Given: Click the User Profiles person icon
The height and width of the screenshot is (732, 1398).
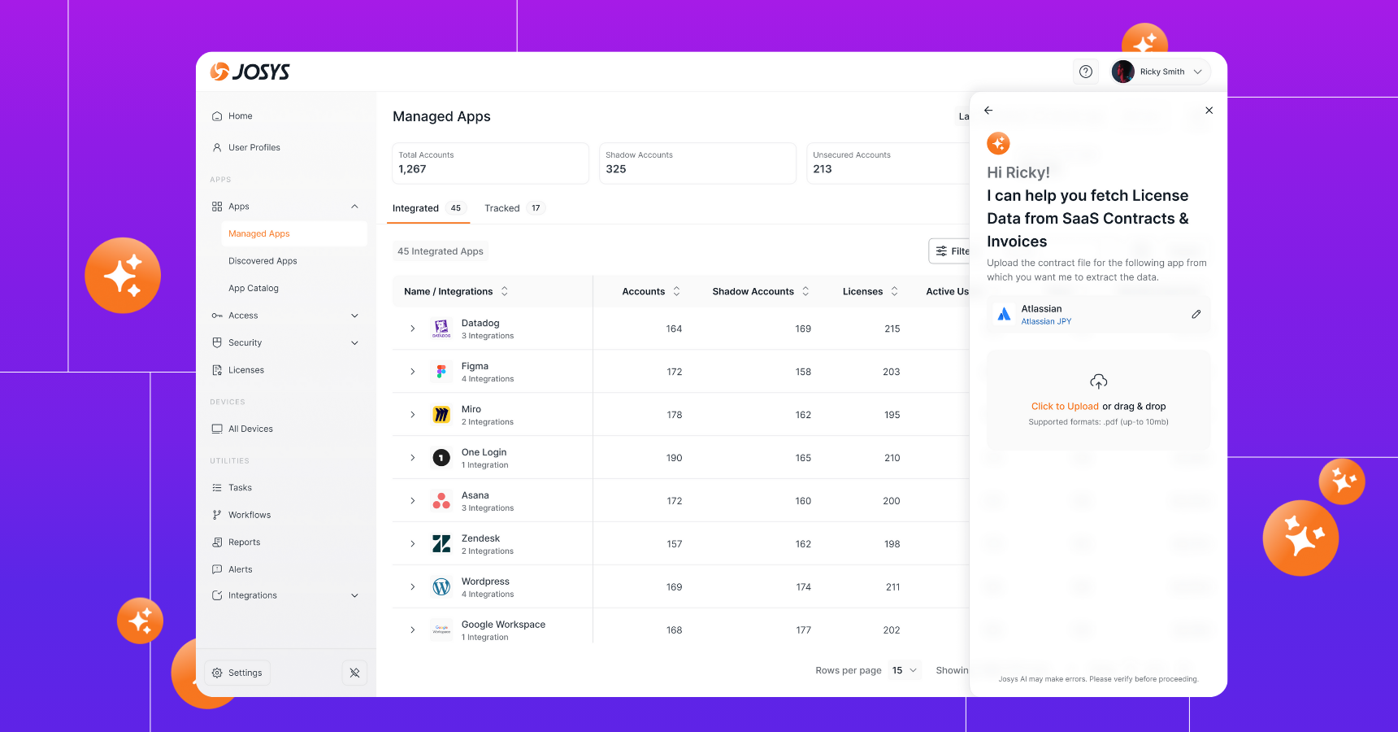Looking at the screenshot, I should [217, 147].
